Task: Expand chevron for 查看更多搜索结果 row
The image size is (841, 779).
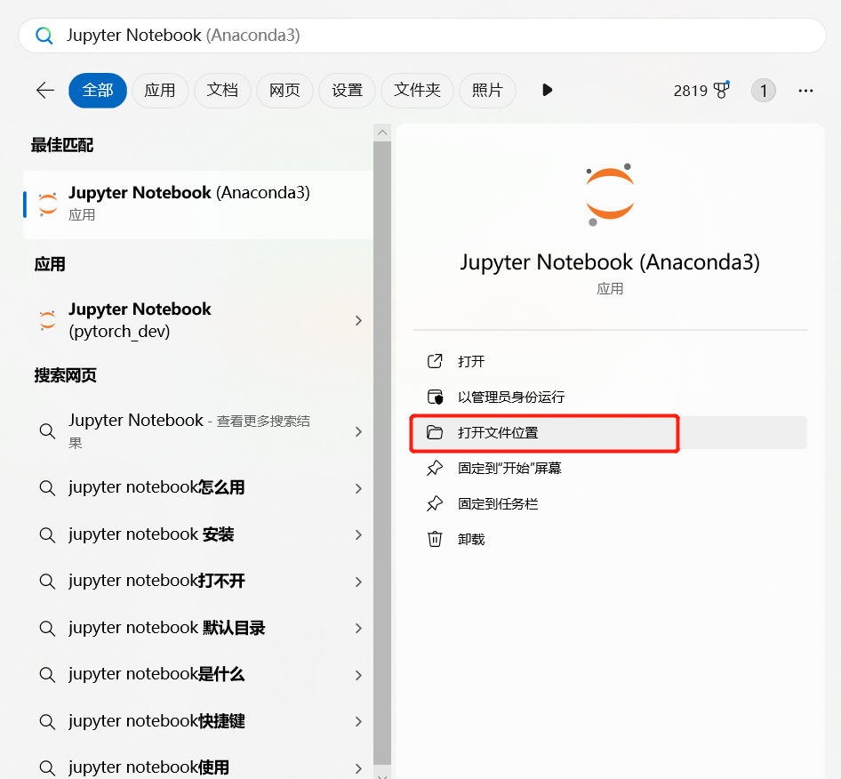Action: [x=359, y=431]
